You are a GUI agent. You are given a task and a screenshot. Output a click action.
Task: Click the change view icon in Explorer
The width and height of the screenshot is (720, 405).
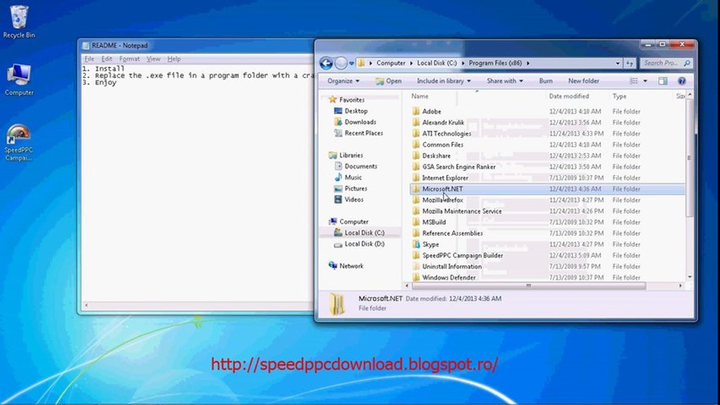click(x=634, y=81)
